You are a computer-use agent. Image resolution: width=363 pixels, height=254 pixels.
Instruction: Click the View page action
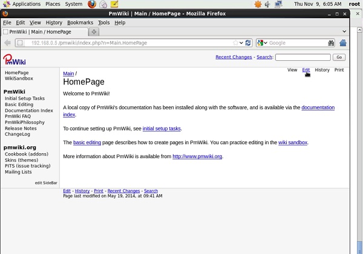[292, 70]
